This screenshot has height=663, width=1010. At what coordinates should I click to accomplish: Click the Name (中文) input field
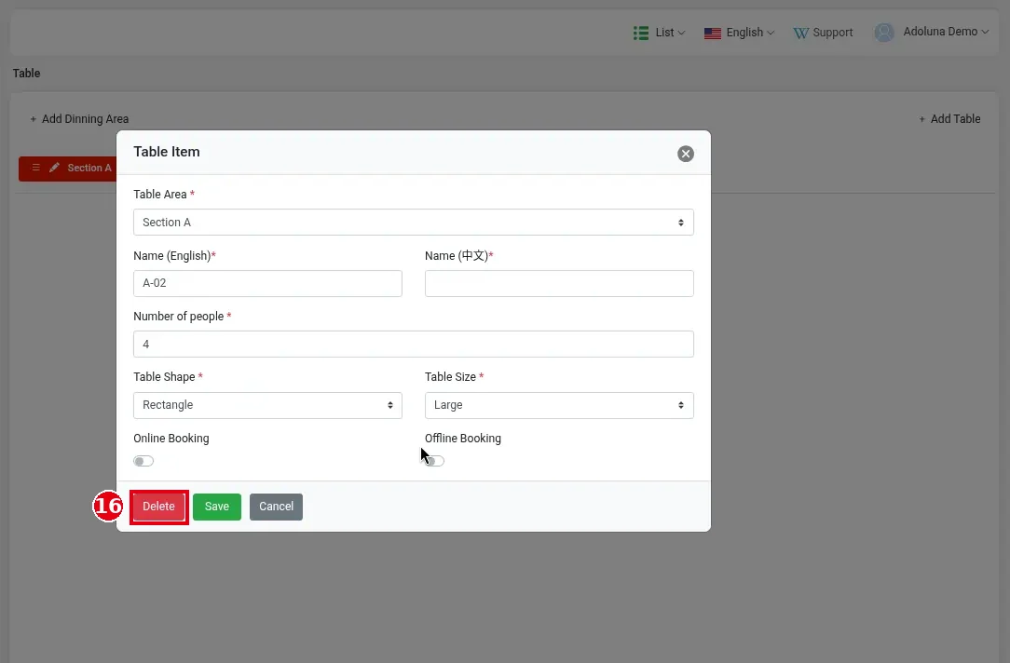pyautogui.click(x=559, y=283)
